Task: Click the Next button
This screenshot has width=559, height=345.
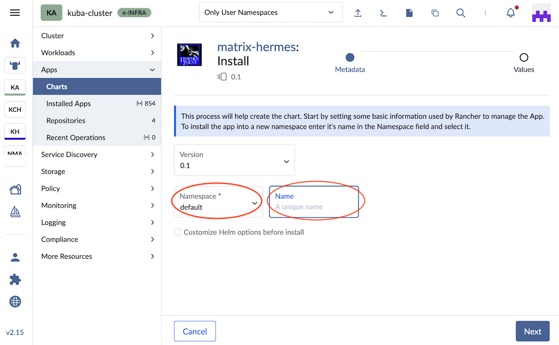Action: [x=532, y=331]
